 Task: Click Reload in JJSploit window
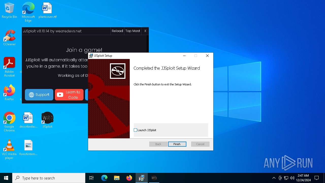tap(117, 31)
